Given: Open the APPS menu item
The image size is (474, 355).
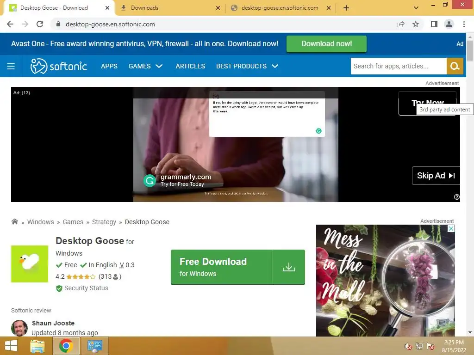Looking at the screenshot, I should coord(109,66).
